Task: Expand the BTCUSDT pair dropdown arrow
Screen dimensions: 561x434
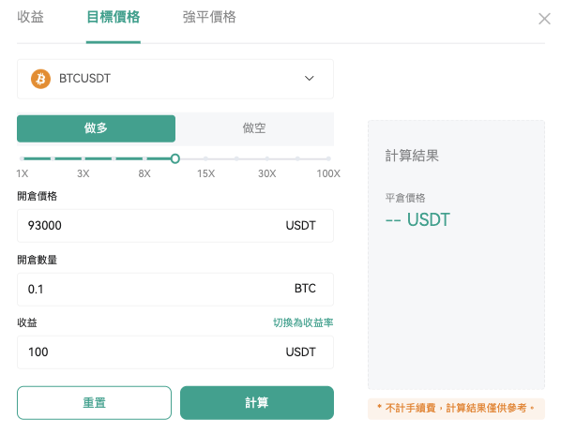Action: pyautogui.click(x=310, y=79)
